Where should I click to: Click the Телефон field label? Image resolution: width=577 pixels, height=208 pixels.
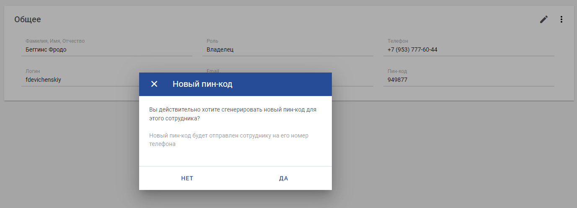pos(398,41)
